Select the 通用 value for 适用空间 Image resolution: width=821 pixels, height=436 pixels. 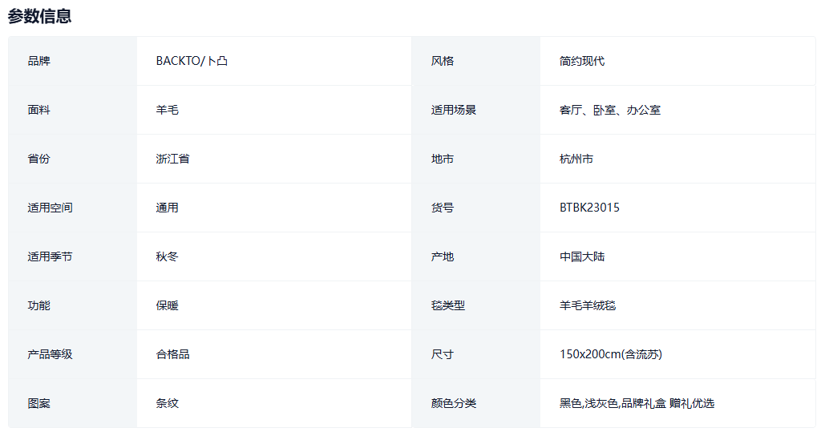(167, 208)
